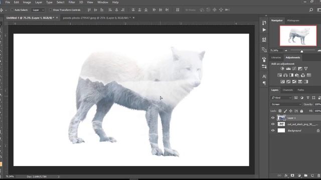
Task: Open the Kind filter dropdown
Action: click(x=281, y=98)
